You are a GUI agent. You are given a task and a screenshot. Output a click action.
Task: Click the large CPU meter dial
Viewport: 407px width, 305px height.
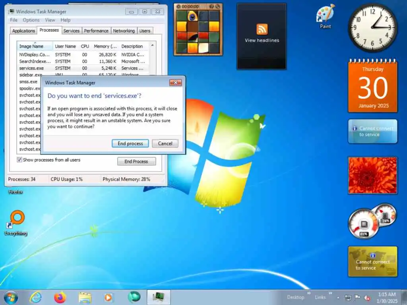tap(364, 224)
